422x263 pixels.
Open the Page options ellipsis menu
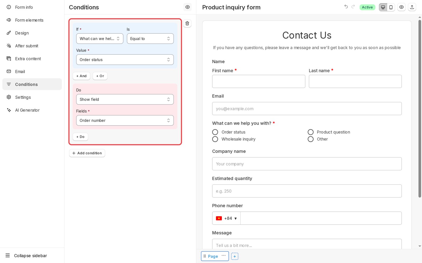click(x=224, y=256)
